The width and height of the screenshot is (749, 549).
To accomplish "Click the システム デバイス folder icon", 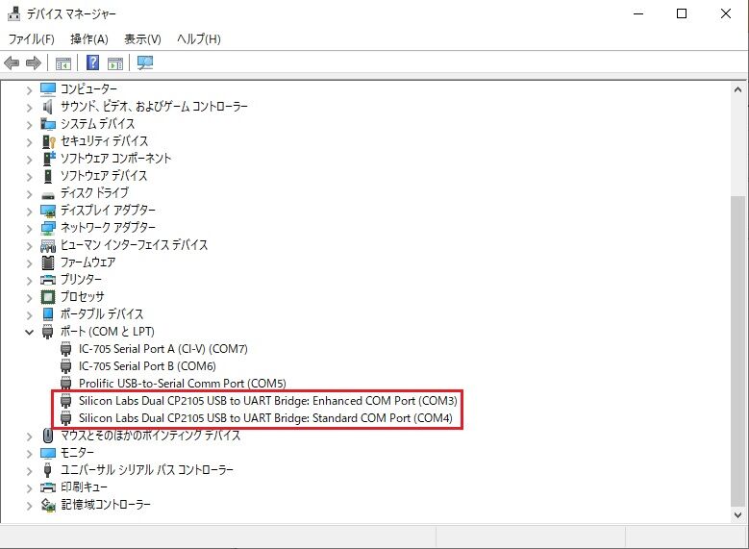I will (48, 124).
